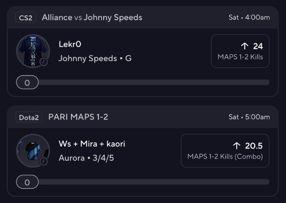Click the Lekr0 progress bar zero marker
The image size is (286, 203).
tap(27, 83)
